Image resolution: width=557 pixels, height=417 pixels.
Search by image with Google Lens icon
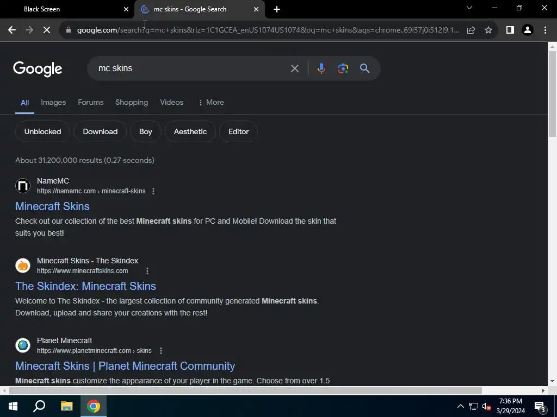[343, 68]
